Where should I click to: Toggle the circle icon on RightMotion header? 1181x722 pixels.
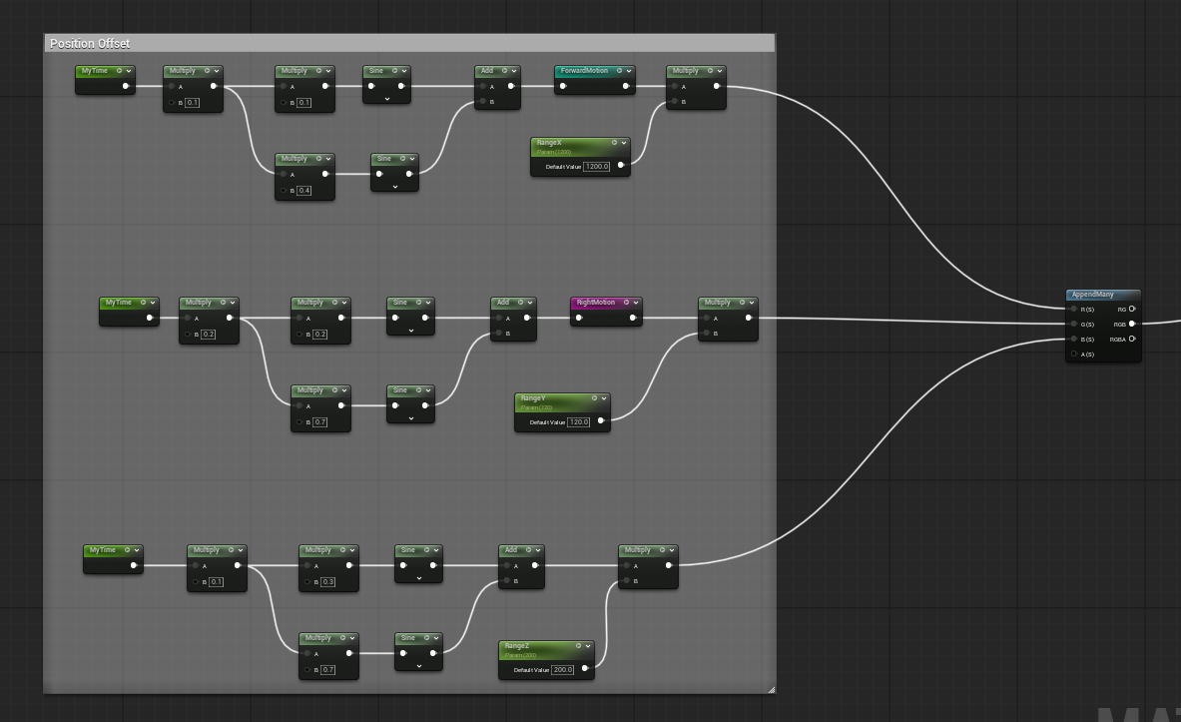626,303
